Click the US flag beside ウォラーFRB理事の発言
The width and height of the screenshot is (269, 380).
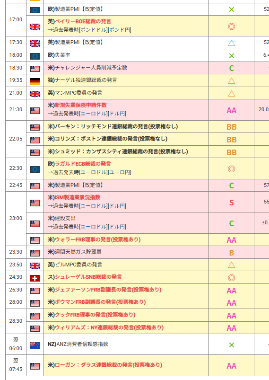click(x=35, y=240)
